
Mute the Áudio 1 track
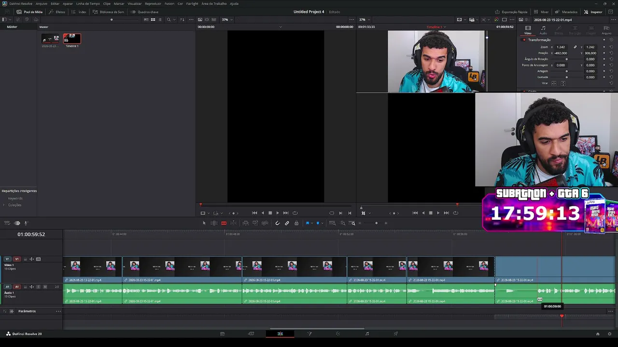[x=45, y=287]
